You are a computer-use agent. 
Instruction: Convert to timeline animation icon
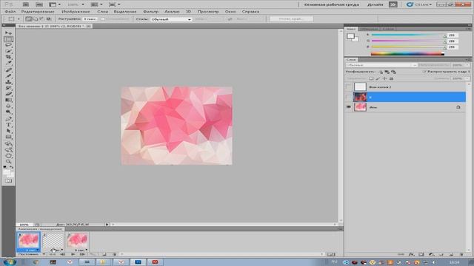pos(331,254)
